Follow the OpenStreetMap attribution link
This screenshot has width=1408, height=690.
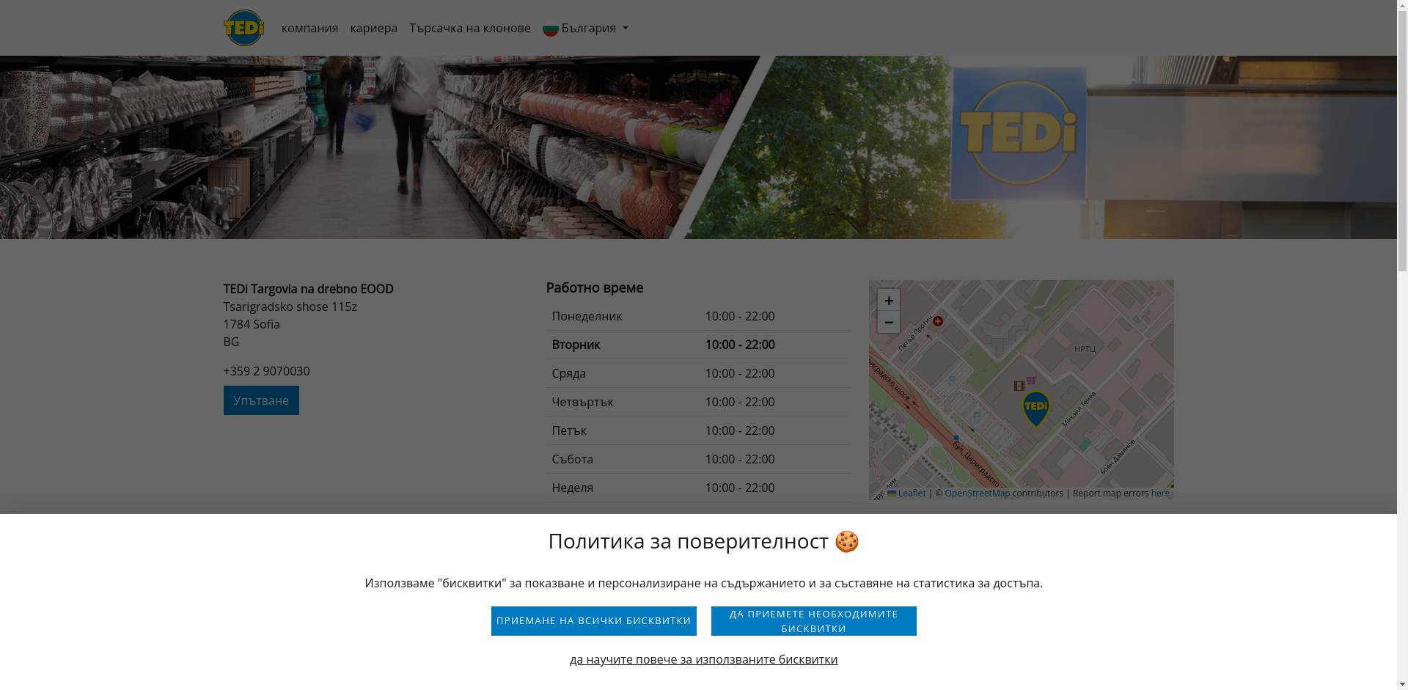(977, 493)
